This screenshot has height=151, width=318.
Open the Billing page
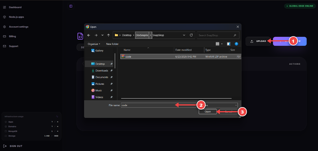click(12, 37)
